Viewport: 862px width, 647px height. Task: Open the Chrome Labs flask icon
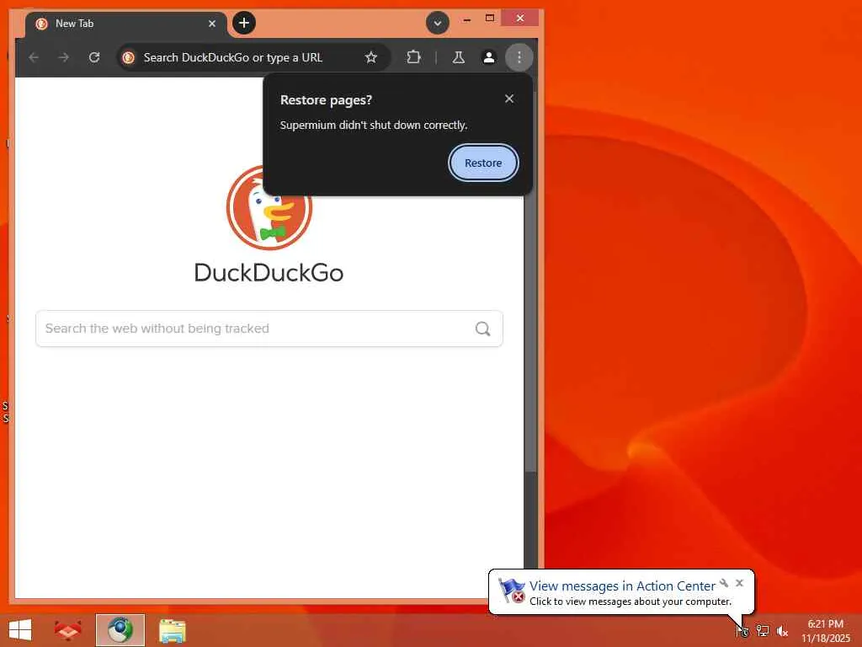click(459, 57)
